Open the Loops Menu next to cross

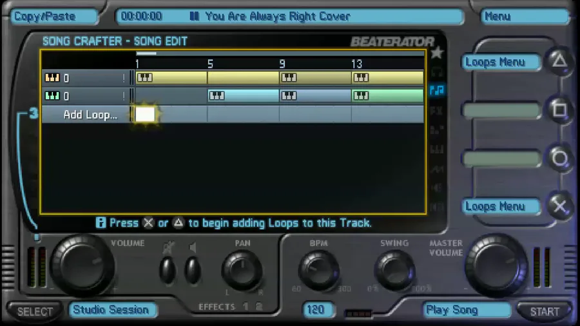click(501, 206)
